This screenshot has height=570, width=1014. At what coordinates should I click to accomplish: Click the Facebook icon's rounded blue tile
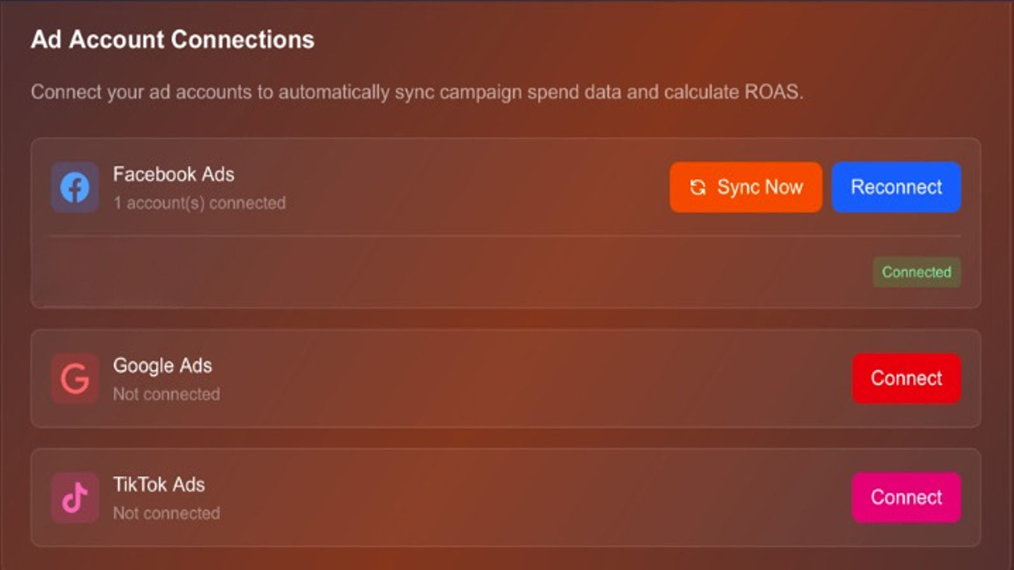(x=74, y=187)
